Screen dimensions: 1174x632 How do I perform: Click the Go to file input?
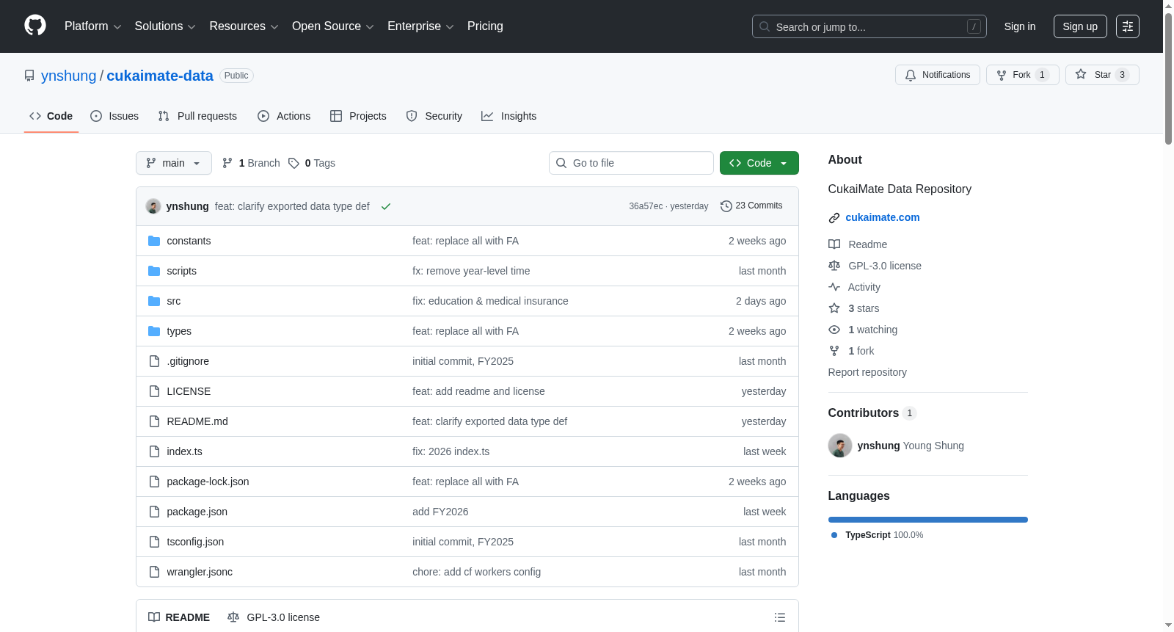pos(631,163)
